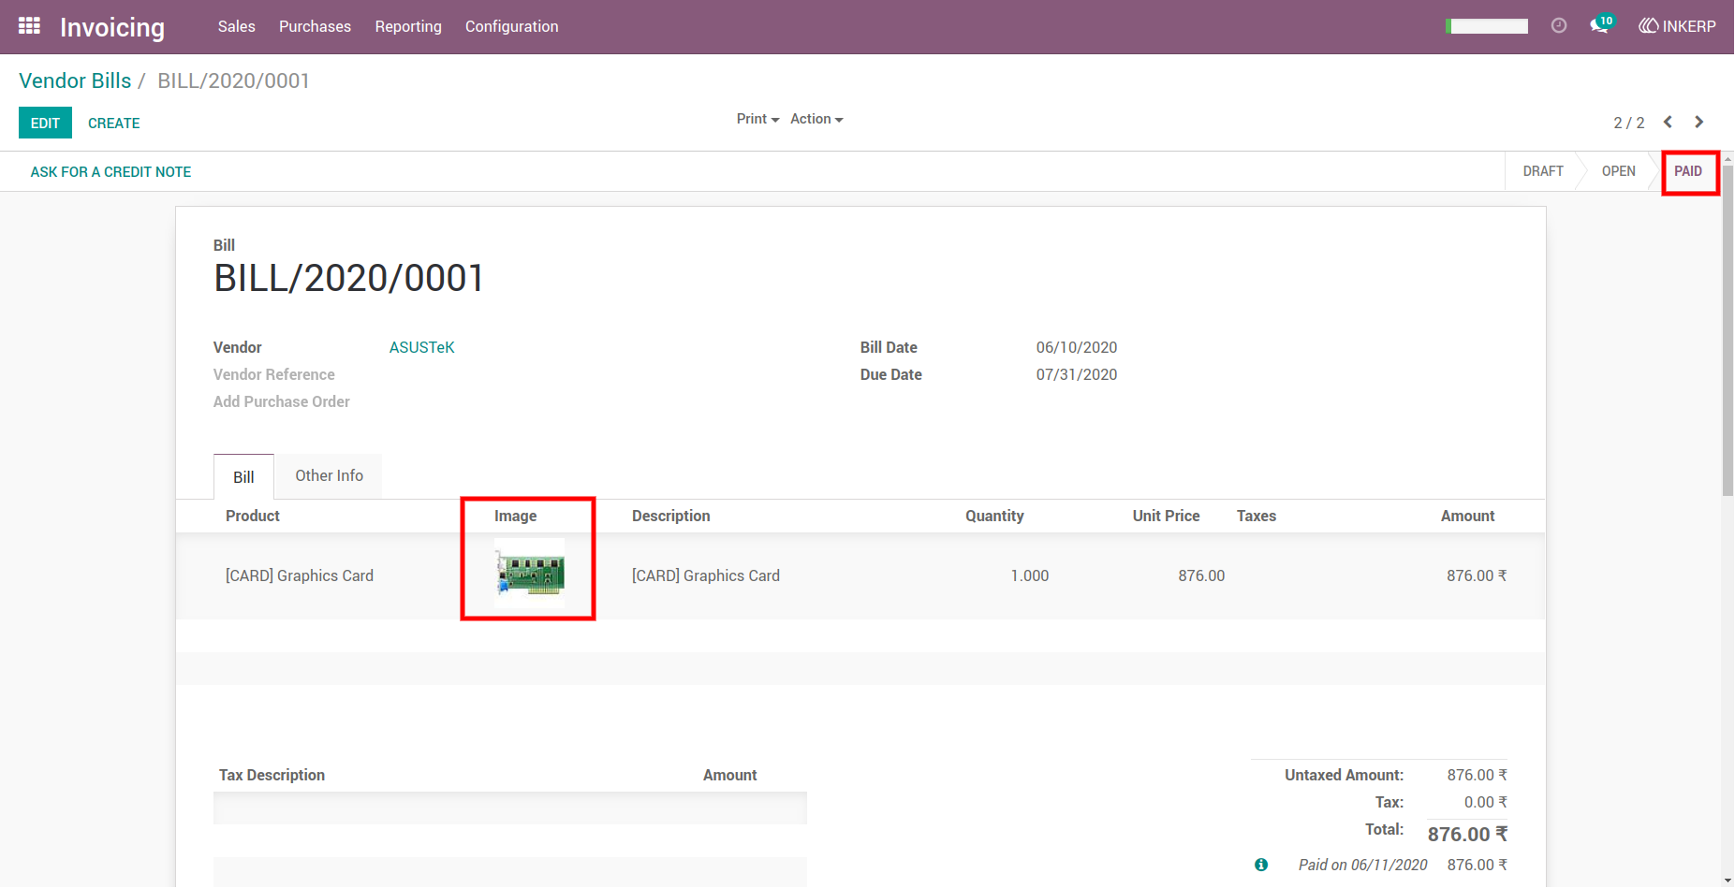Image resolution: width=1735 pixels, height=888 pixels.
Task: Click the vertical scrollbar thumb
Action: pos(1728,330)
